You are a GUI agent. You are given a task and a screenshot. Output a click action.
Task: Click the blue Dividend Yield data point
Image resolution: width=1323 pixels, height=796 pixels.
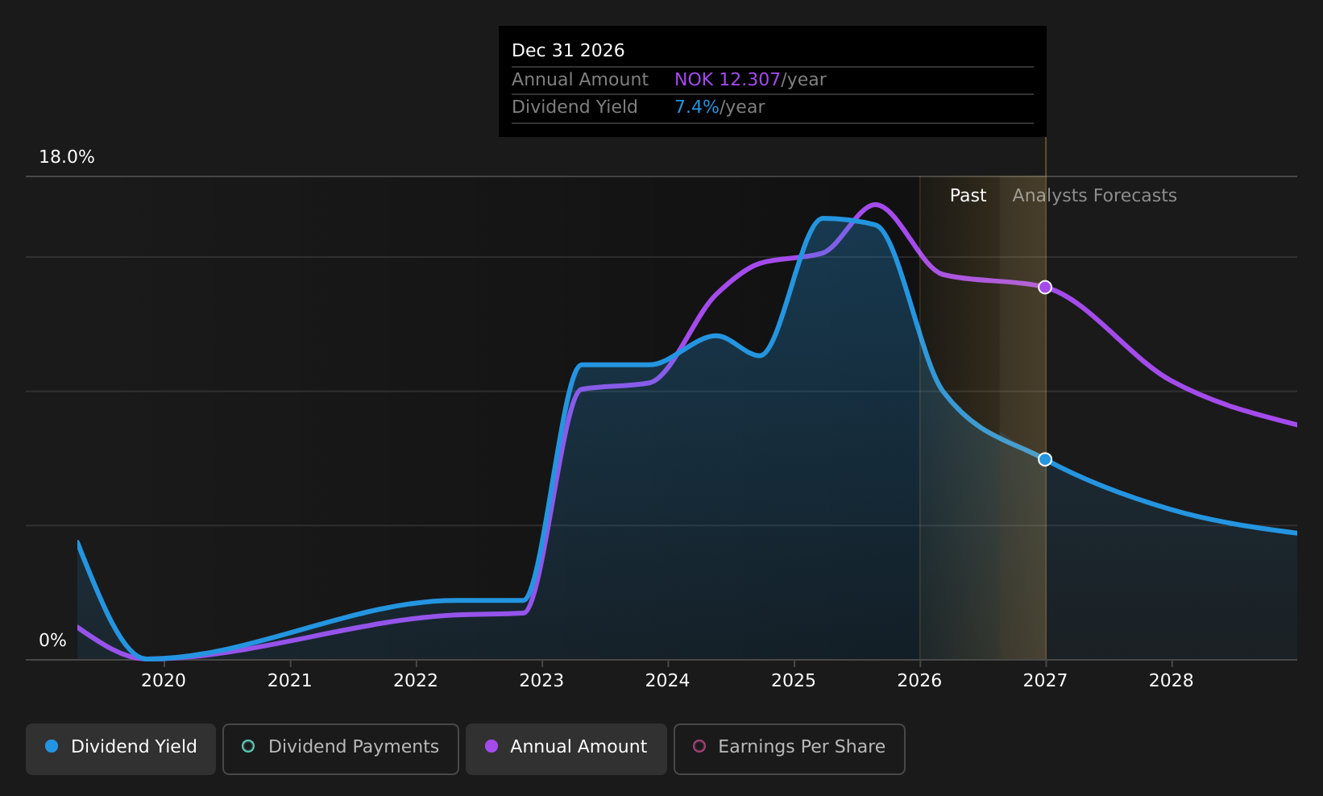(1045, 459)
